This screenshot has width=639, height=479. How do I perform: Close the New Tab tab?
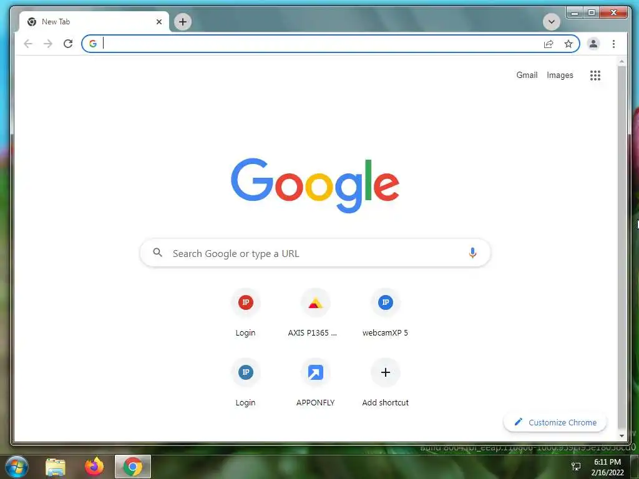159,22
